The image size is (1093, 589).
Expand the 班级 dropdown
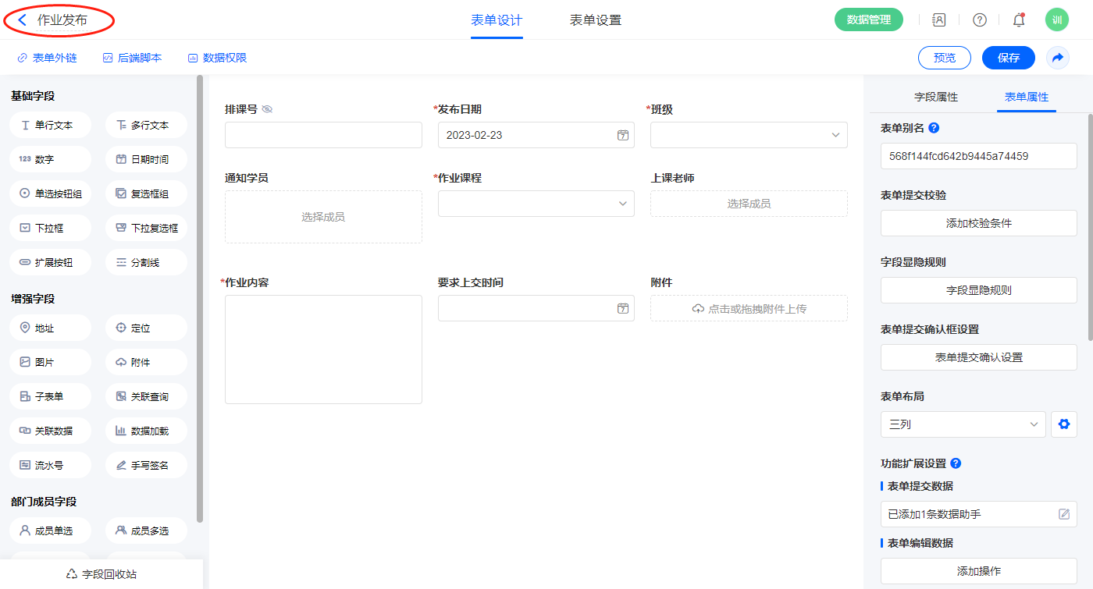pyautogui.click(x=748, y=135)
